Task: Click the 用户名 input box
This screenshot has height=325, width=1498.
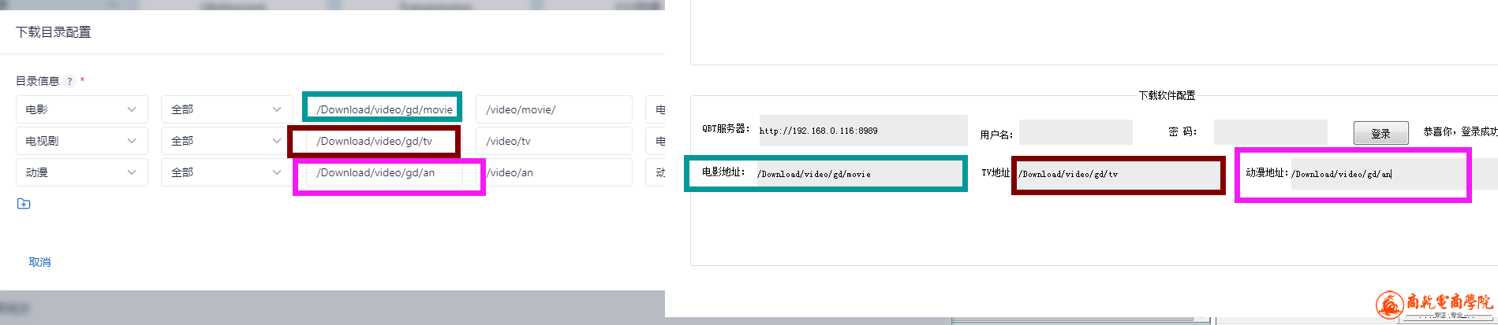Action: [1075, 132]
